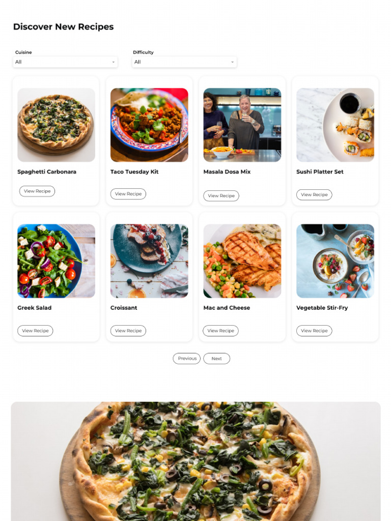This screenshot has width=391, height=521.
Task: Click the Croissant card image
Action: tap(149, 261)
